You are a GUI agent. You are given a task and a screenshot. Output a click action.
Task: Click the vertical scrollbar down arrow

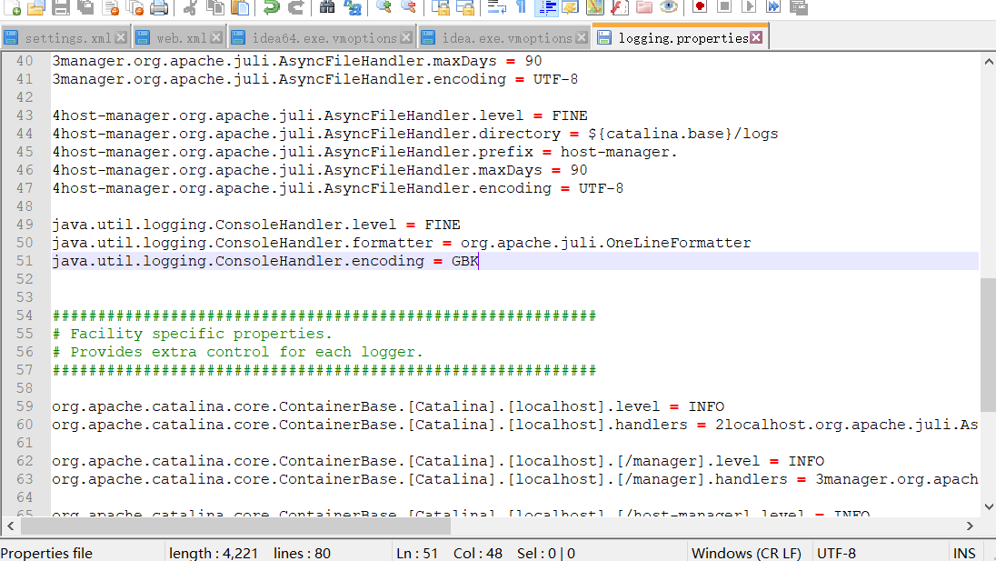(x=989, y=506)
